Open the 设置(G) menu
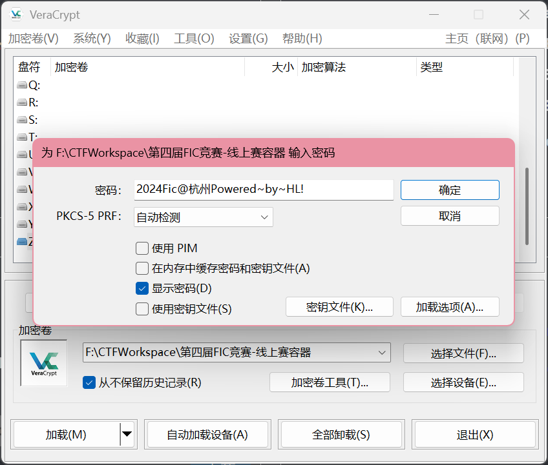Image resolution: width=548 pixels, height=465 pixels. 249,38
